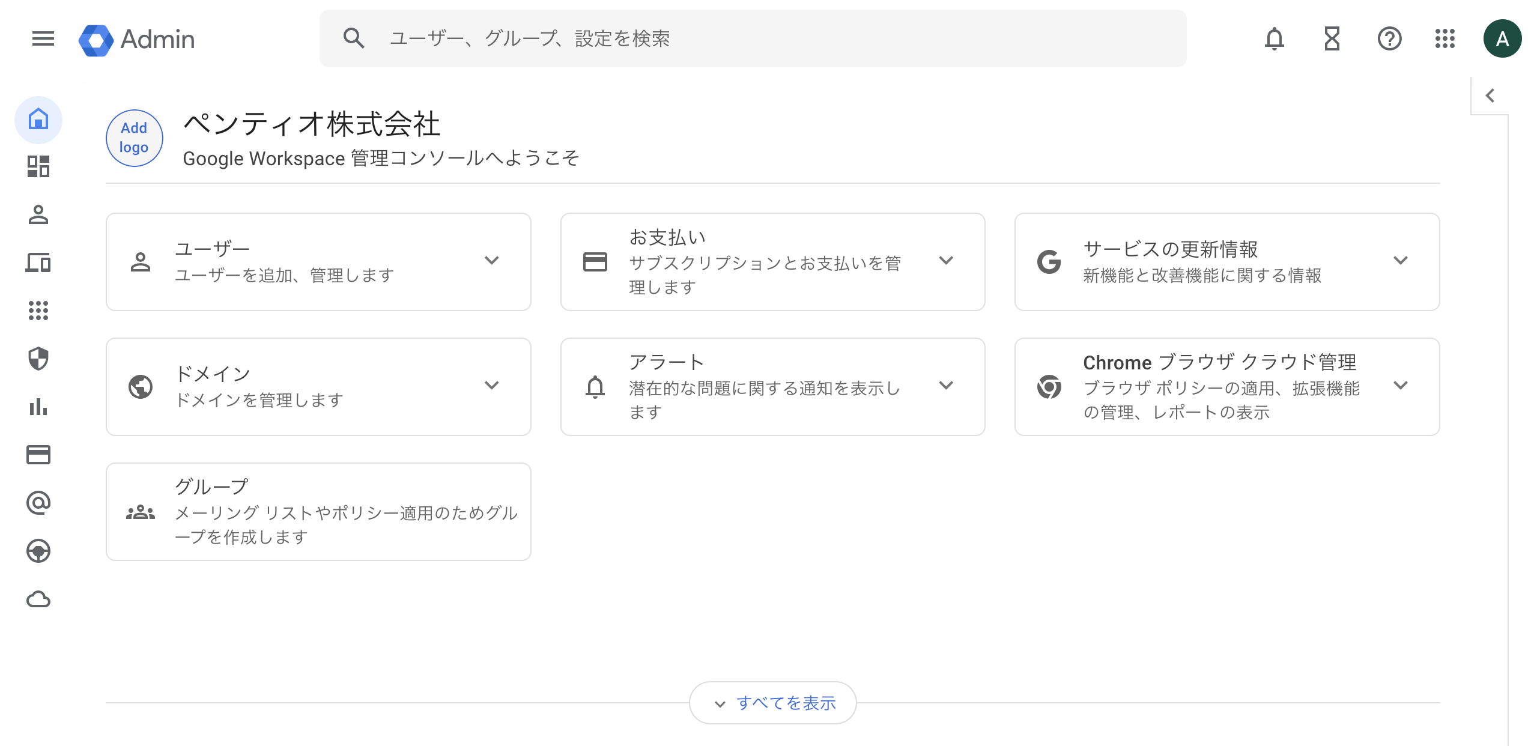Viewport: 1540px width, 746px height.
Task: Open Security shield icon in sidebar
Action: tap(38, 359)
